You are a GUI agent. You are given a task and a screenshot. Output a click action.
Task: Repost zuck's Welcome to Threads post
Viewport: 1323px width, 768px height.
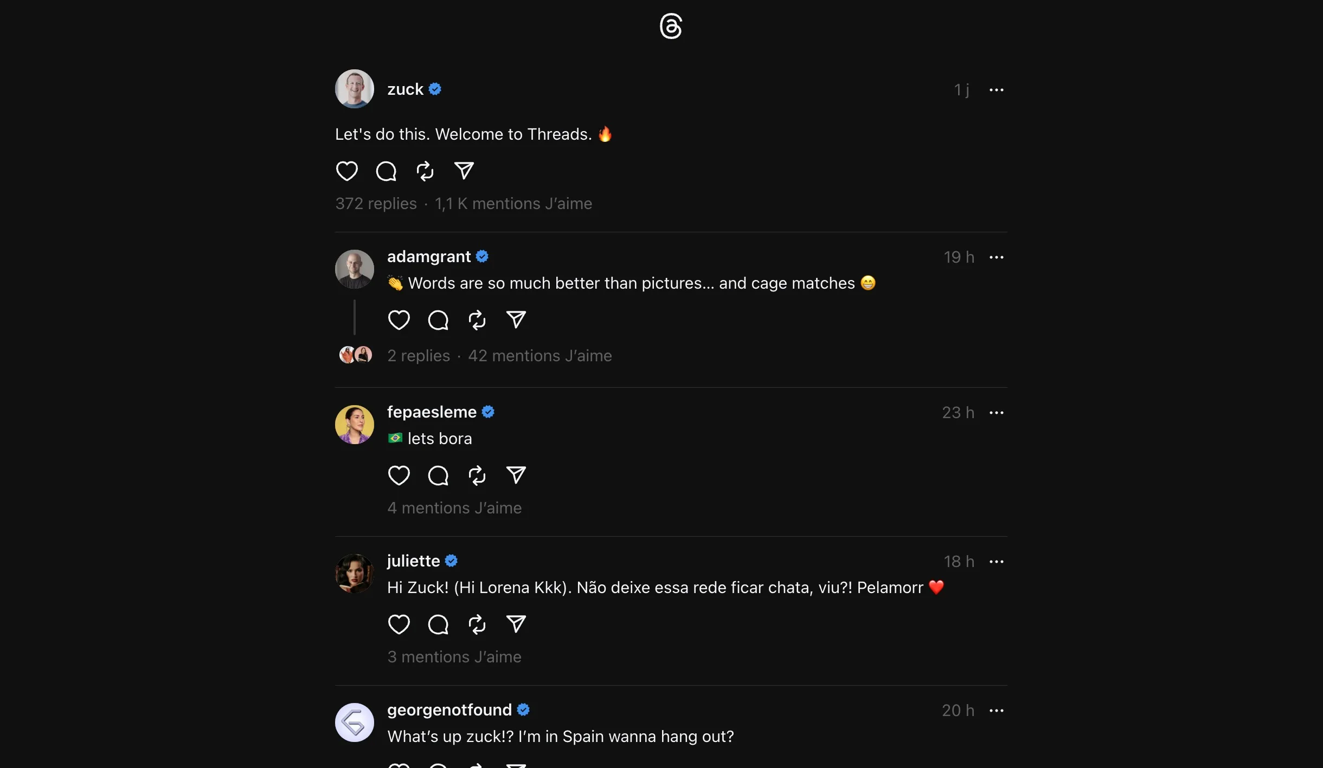[x=425, y=171]
